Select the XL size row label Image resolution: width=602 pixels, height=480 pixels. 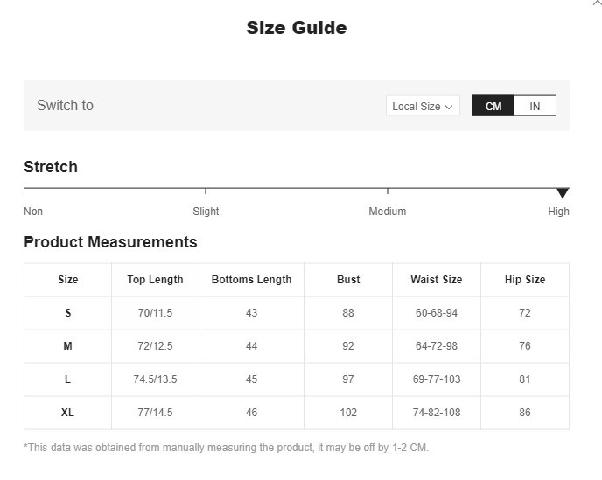point(68,413)
